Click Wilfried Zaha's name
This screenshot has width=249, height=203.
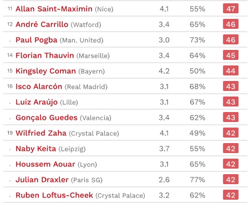(x=41, y=133)
